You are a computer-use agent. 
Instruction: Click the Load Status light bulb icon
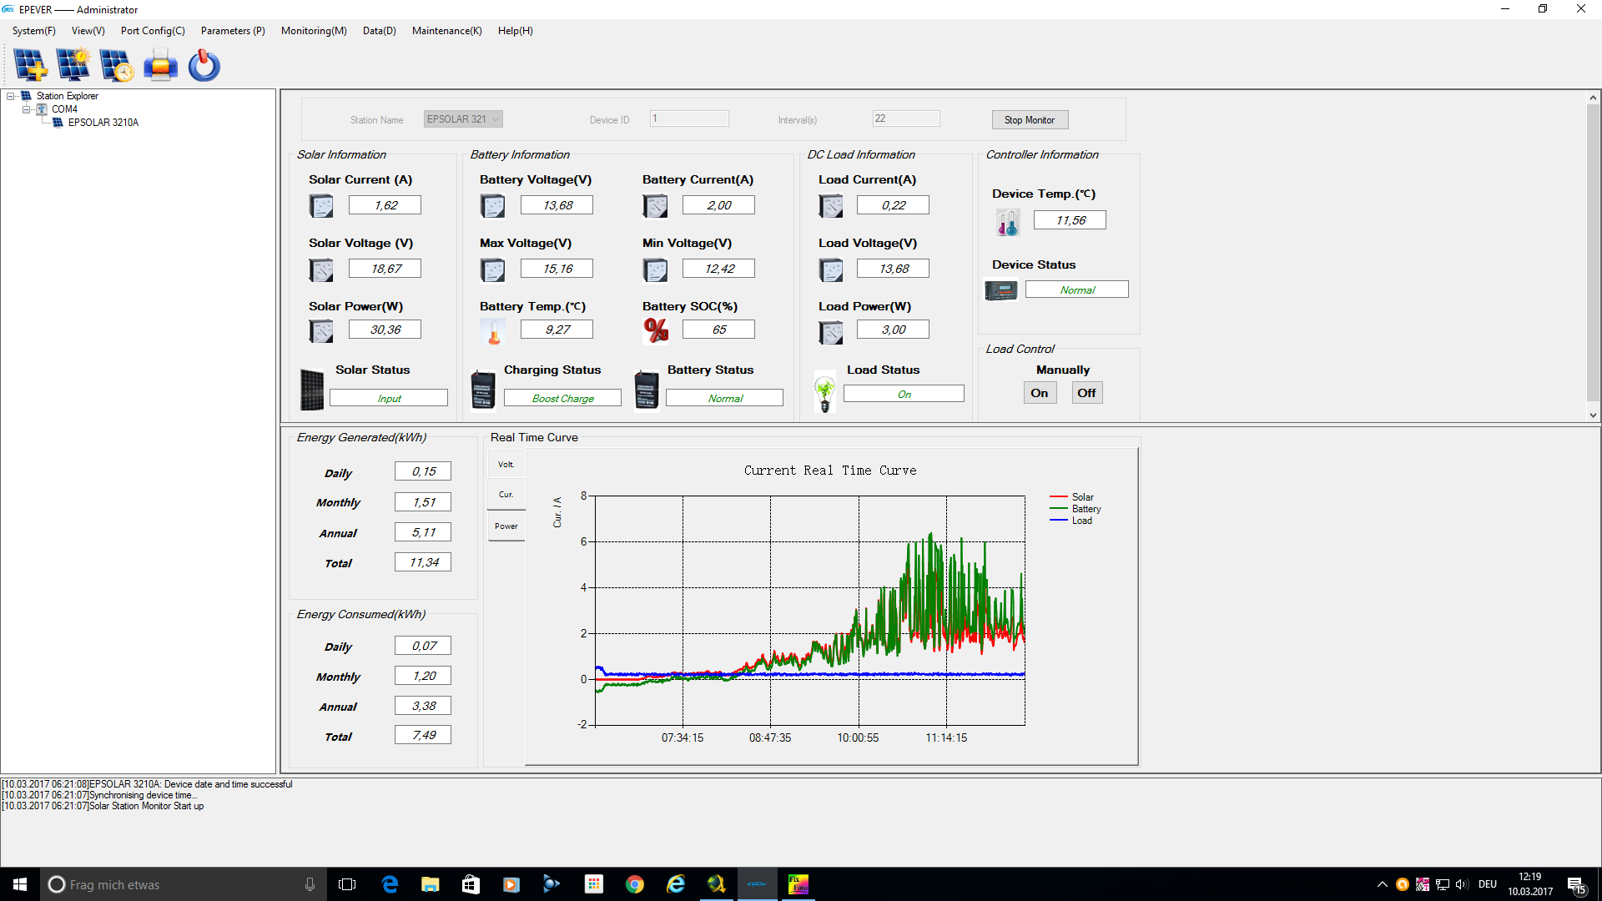coord(824,392)
